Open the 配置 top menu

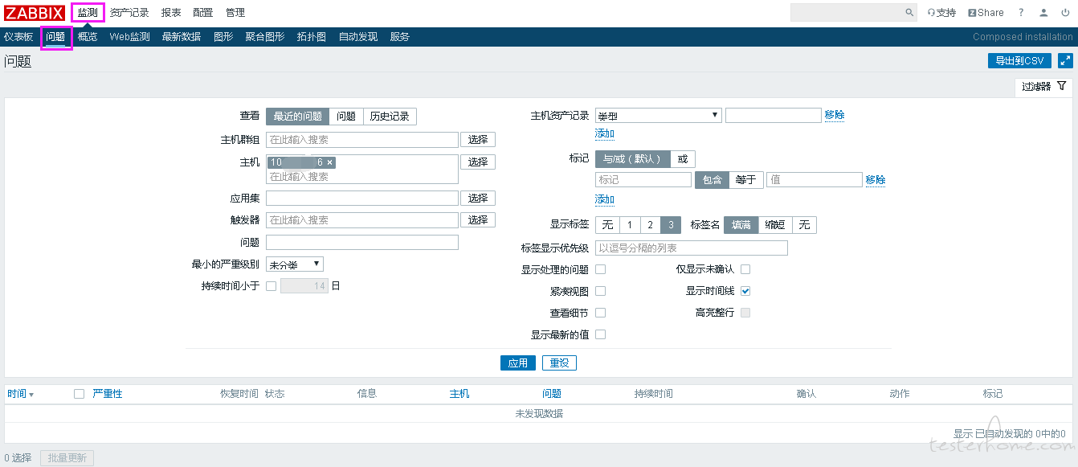[203, 13]
